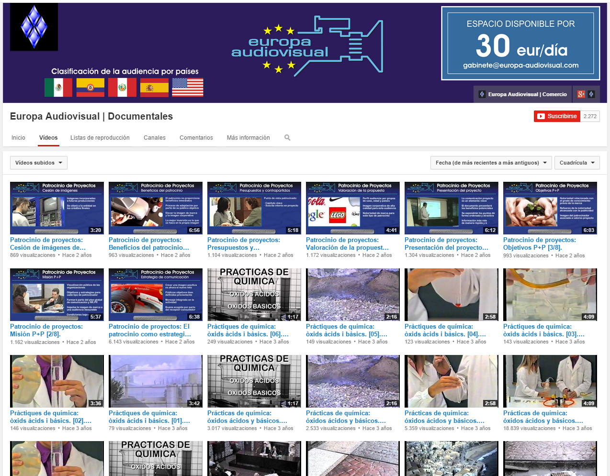Open link òxids àcids i bàsics. [06]
Viewport: 610px width, 476px height.
point(248,331)
